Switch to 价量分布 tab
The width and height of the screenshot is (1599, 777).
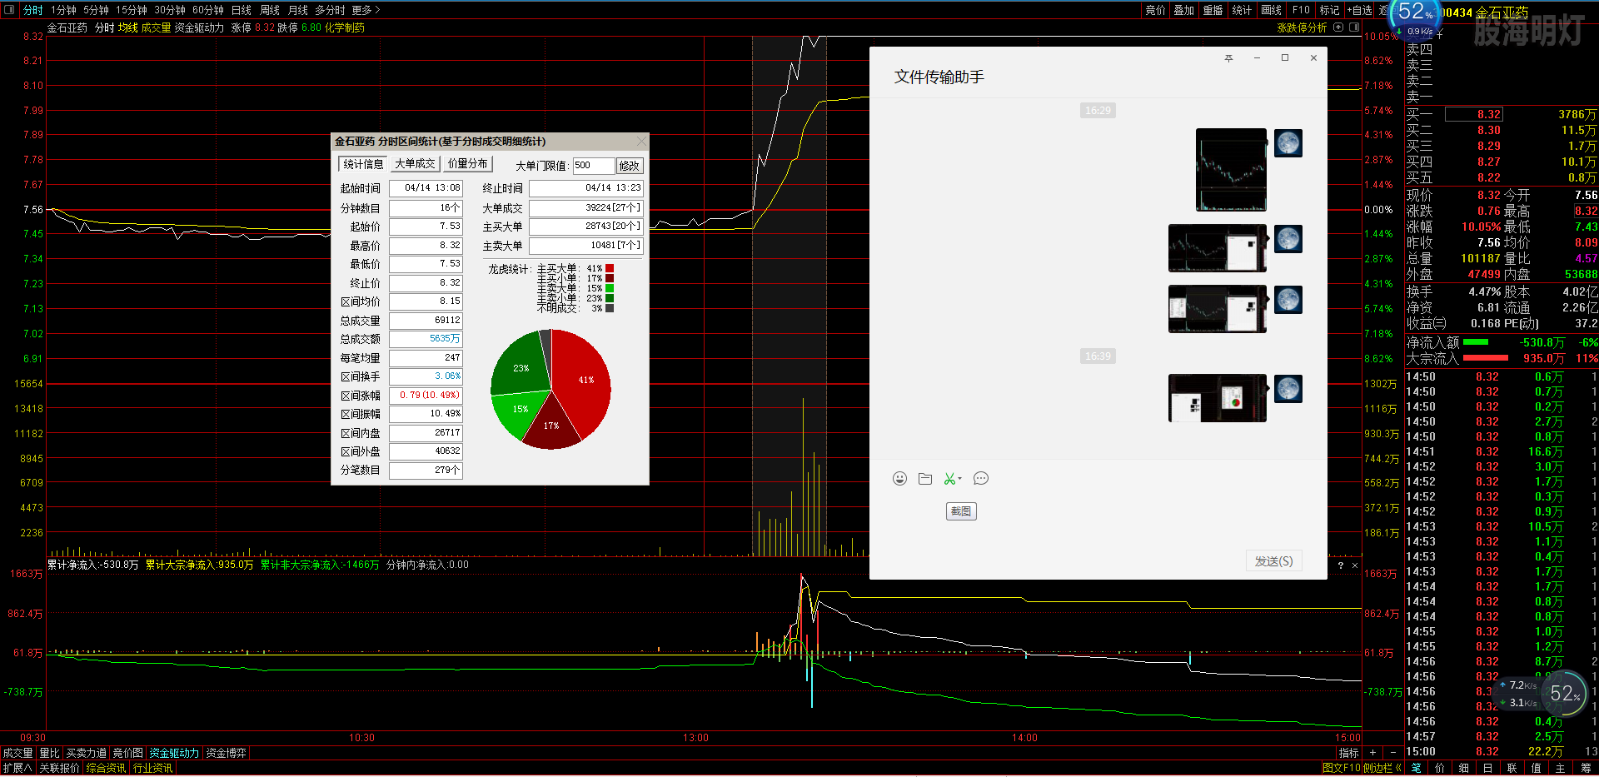pyautogui.click(x=467, y=164)
